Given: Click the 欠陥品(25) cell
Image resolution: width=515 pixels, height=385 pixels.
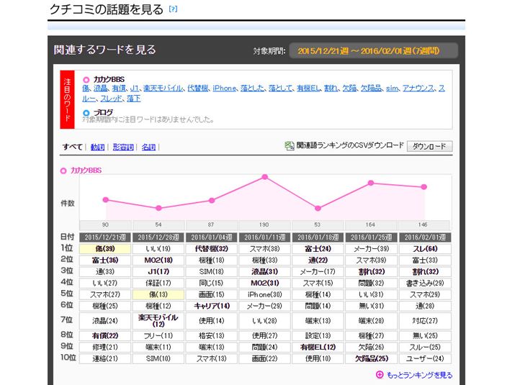Looking at the screenshot, I should [x=372, y=358].
